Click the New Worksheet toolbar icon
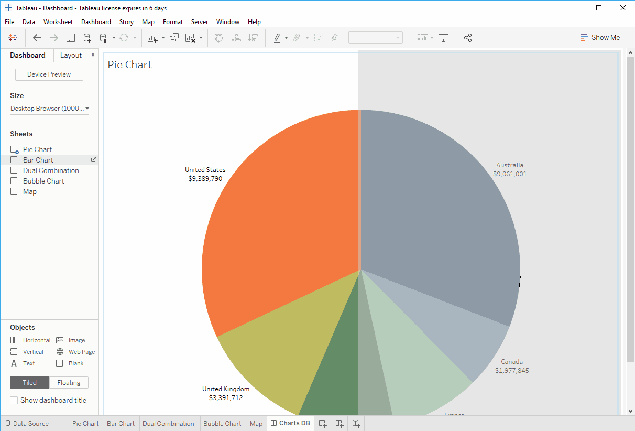635x431 pixels. coord(152,38)
